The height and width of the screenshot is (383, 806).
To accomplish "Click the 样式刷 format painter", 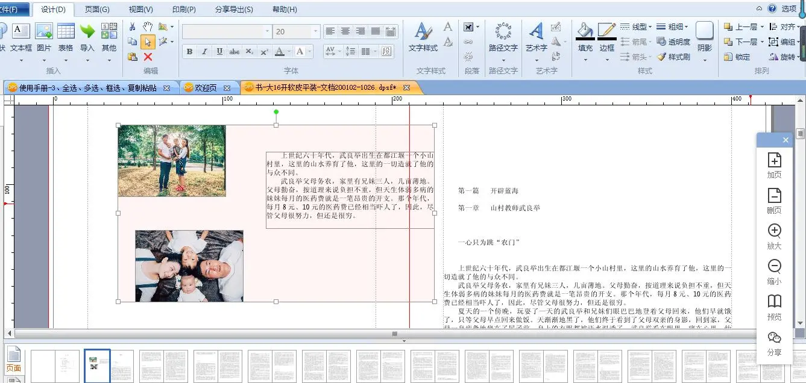I will (x=673, y=57).
